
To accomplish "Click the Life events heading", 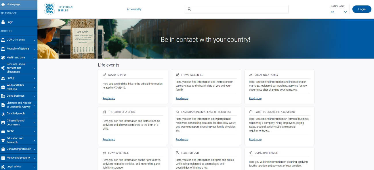I will 109,65.
